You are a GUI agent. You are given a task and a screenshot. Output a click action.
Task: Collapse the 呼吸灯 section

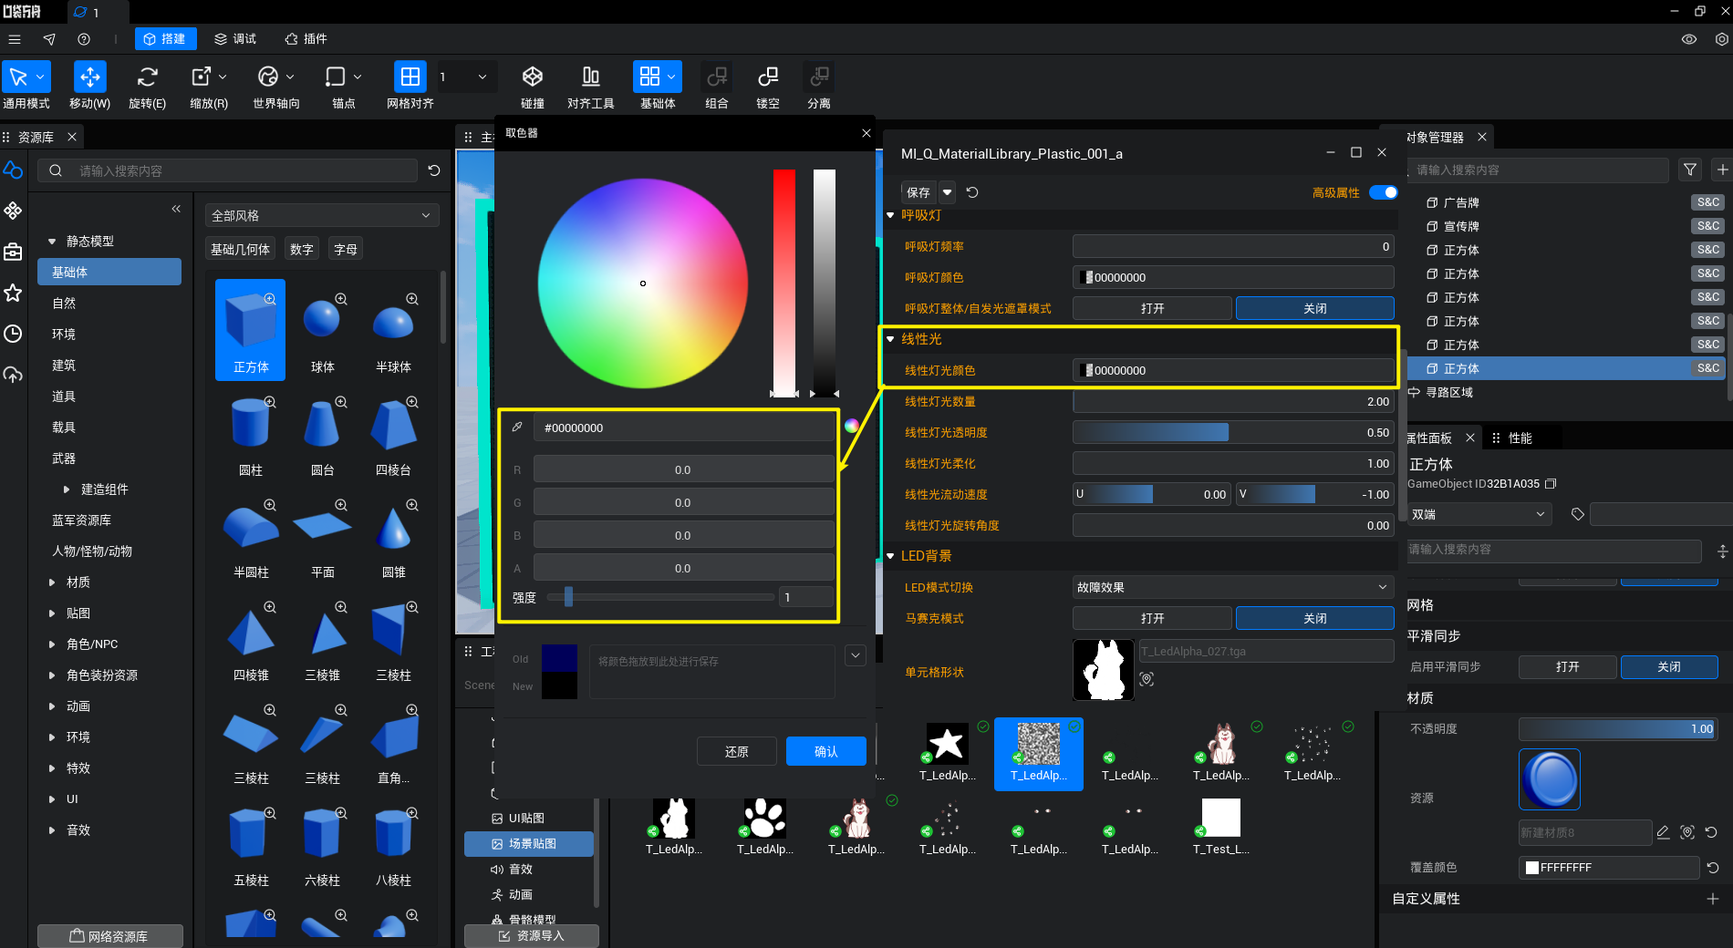pos(890,215)
